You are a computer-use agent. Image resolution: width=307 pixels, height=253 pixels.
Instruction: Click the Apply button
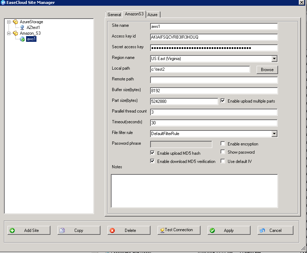tap(229, 230)
